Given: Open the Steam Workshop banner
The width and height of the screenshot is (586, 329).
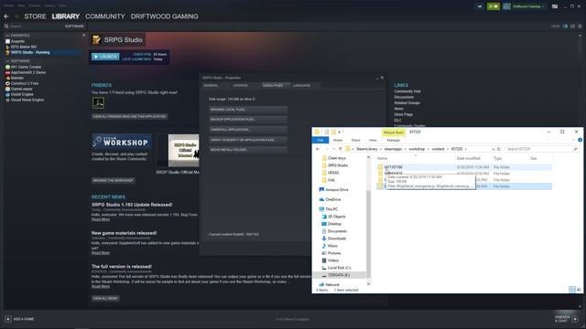Looking at the screenshot, I should (x=122, y=142).
